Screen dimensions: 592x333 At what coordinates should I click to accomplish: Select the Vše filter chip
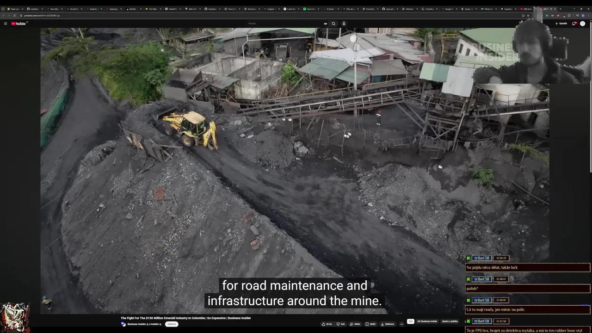click(x=410, y=321)
